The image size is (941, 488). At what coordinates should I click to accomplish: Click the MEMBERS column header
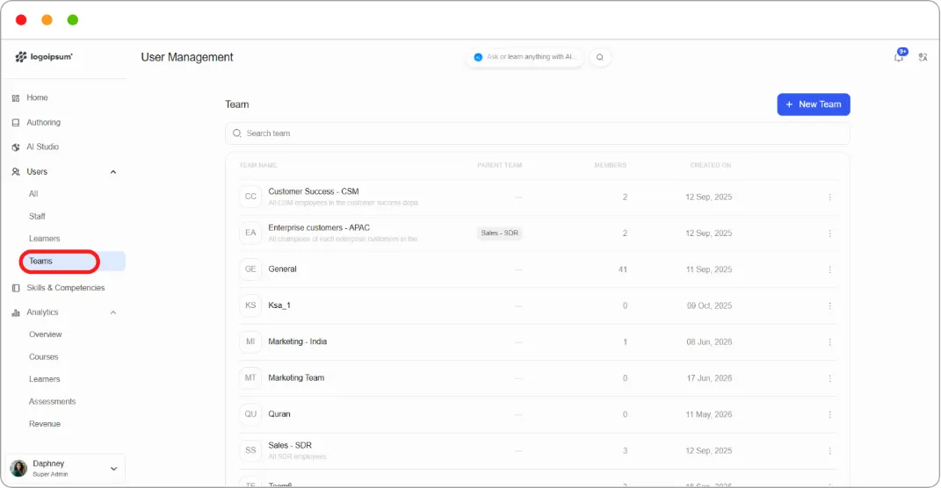(x=611, y=165)
